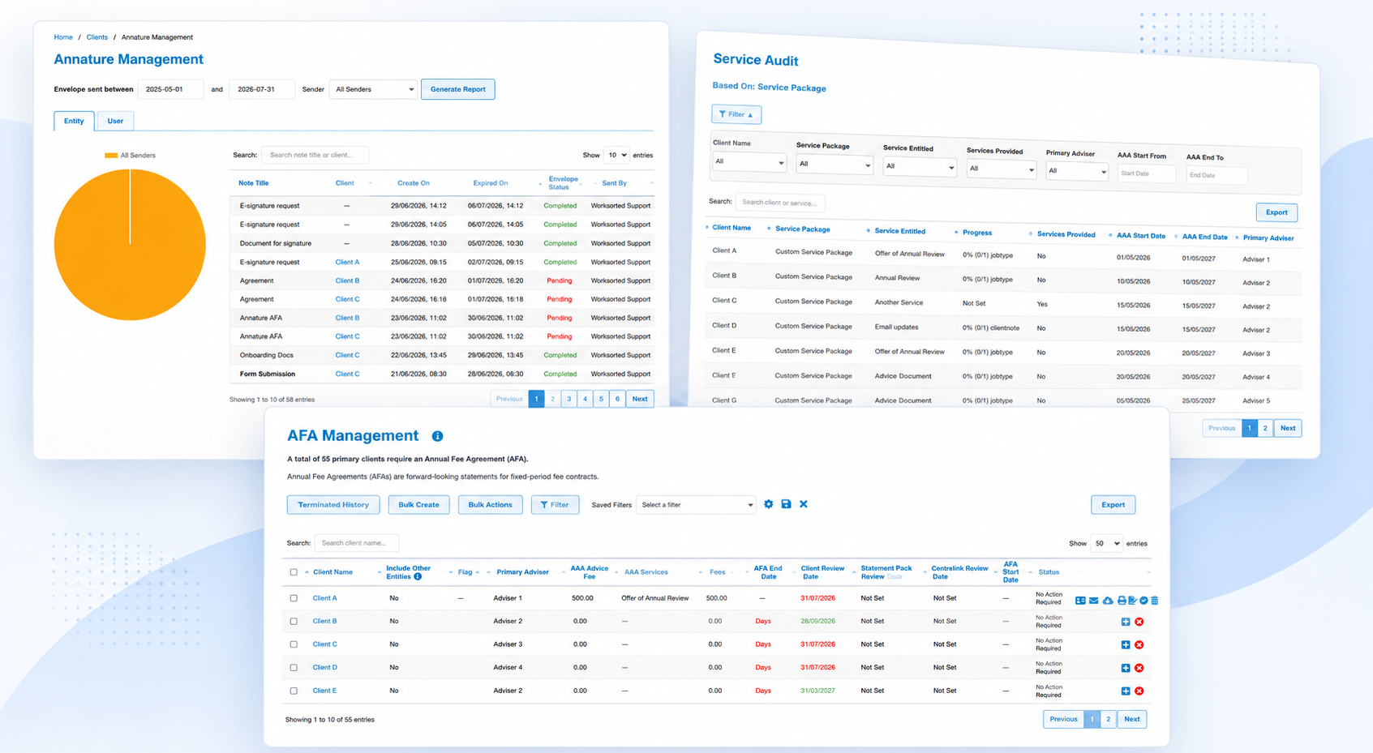Go to page 6 in Annature pagination
This screenshot has height=753, width=1373.
(x=617, y=399)
